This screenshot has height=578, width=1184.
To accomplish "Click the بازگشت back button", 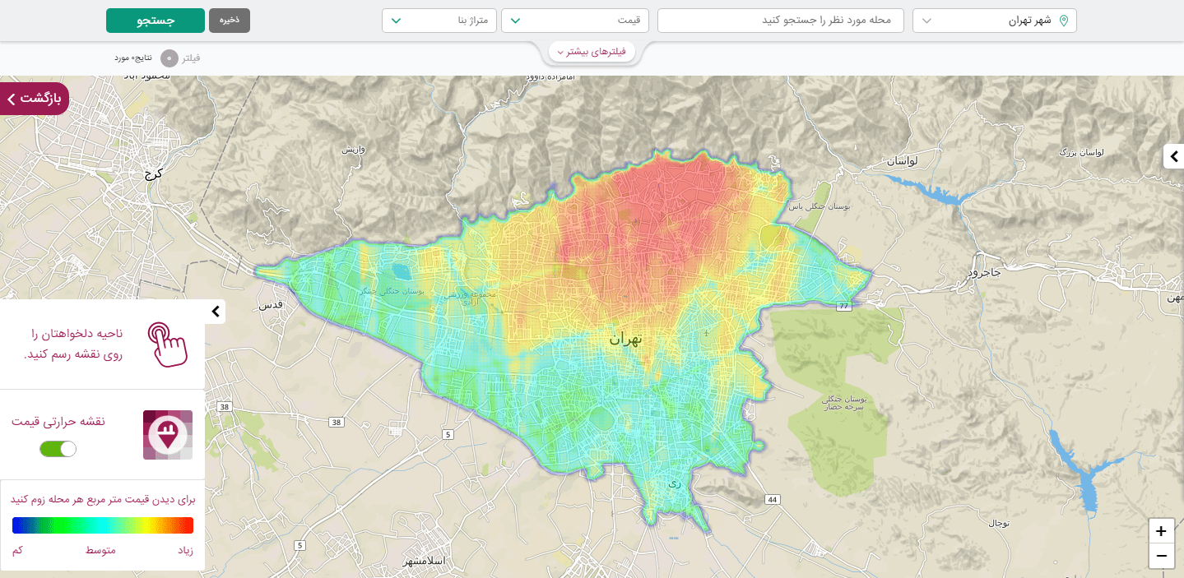I will point(35,99).
